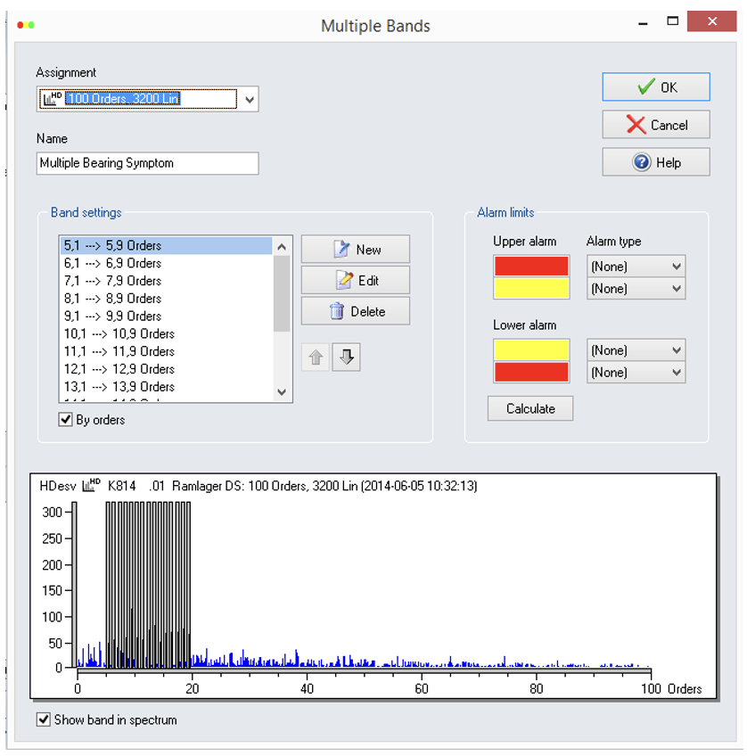Cancel dialog using red X button
The height and width of the screenshot is (756, 747).
click(x=656, y=125)
